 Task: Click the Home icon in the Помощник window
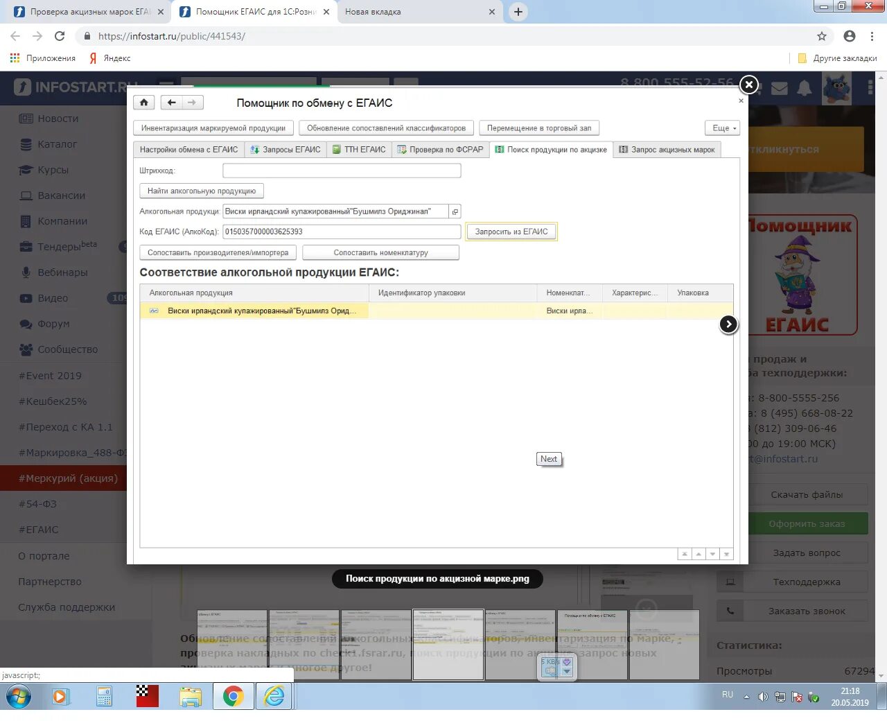143,103
